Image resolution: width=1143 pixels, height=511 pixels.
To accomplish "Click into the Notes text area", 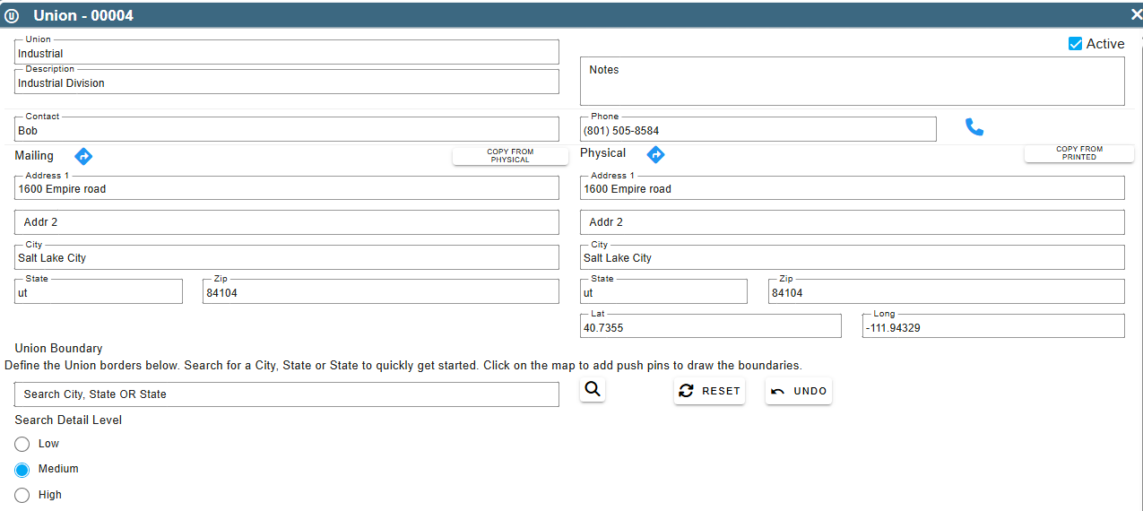I will [853, 82].
